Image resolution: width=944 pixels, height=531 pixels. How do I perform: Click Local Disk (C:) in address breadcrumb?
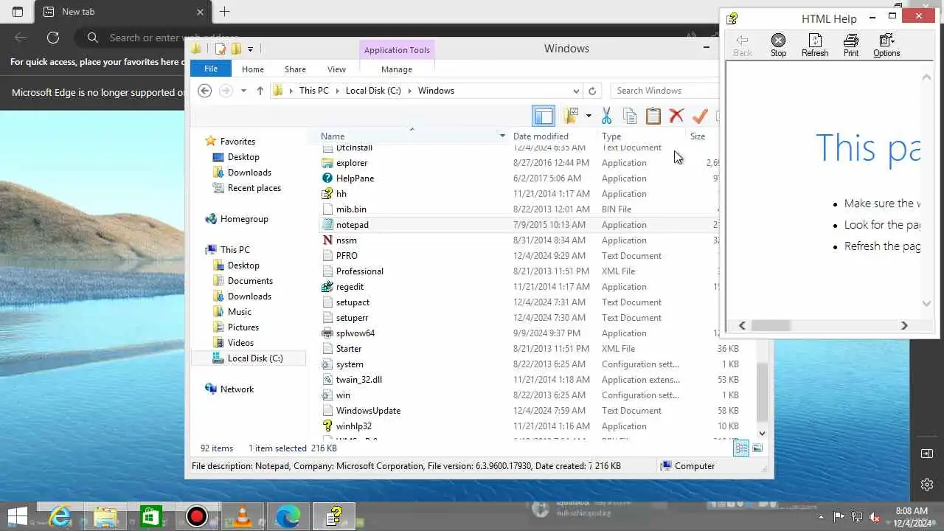[373, 91]
